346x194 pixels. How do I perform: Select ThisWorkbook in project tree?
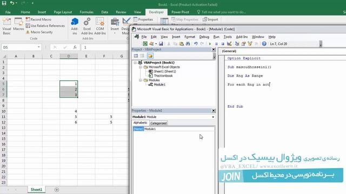(163, 76)
